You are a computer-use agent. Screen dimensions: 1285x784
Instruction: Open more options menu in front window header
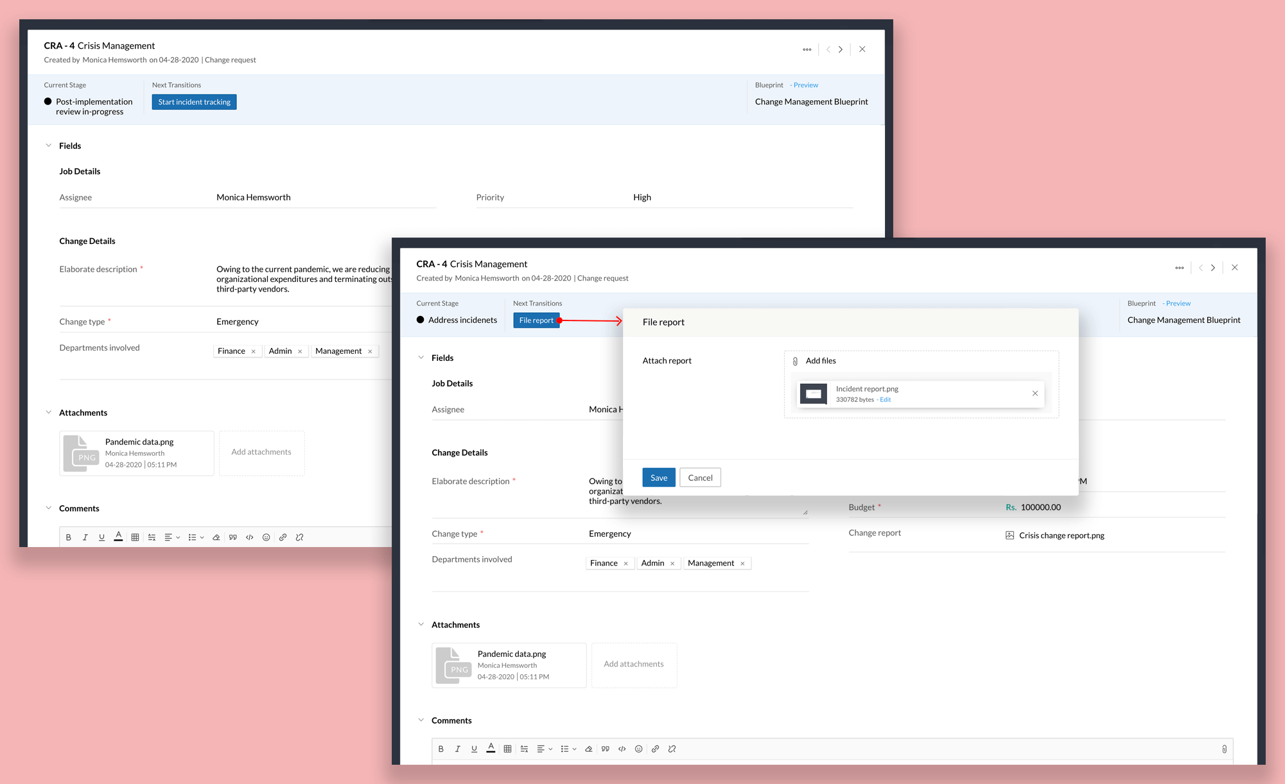[x=1180, y=268]
